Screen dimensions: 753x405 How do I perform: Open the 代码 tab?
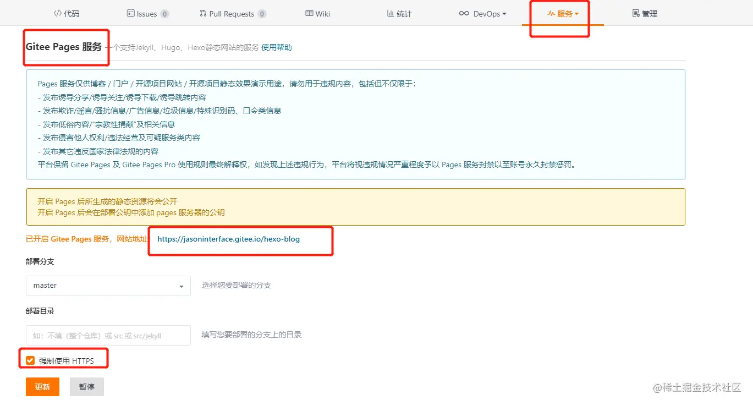67,14
